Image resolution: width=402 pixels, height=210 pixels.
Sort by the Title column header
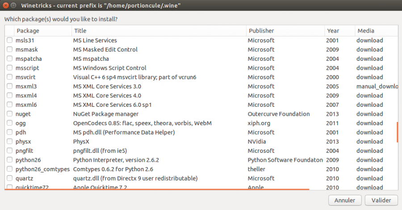[159, 31]
